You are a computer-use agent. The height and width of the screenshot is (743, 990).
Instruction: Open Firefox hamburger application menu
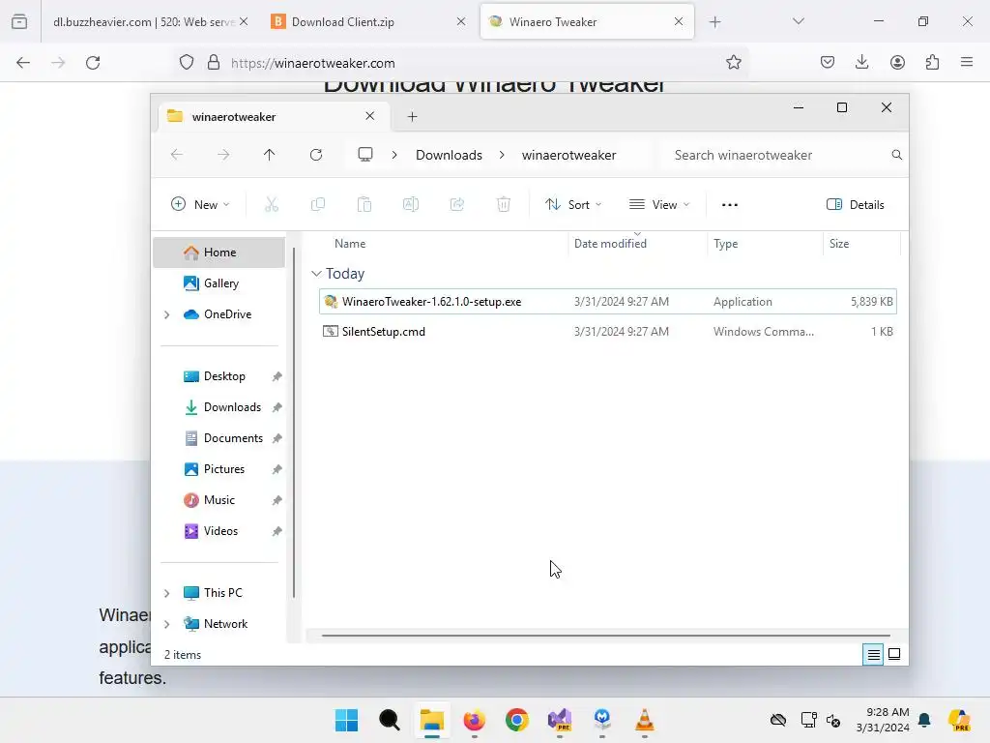tap(967, 63)
